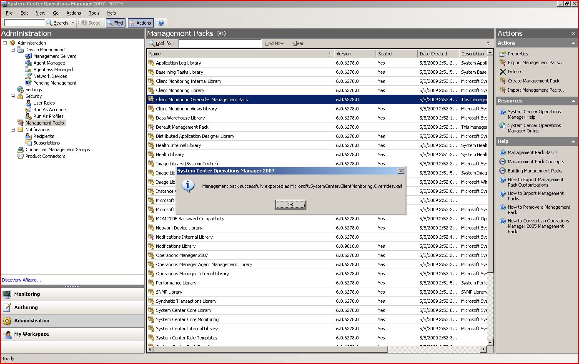Click the vertical scrollbar down arrow

pyautogui.click(x=490, y=343)
